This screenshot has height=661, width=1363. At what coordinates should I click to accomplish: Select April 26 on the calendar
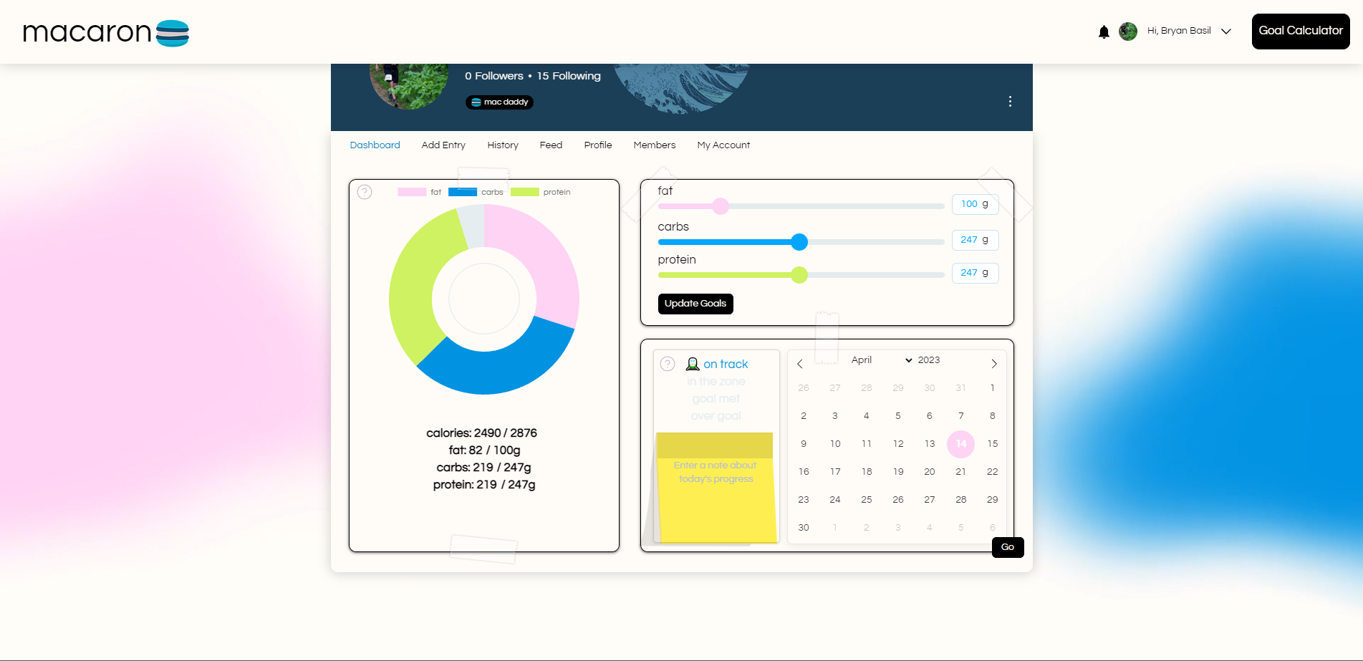(x=898, y=500)
